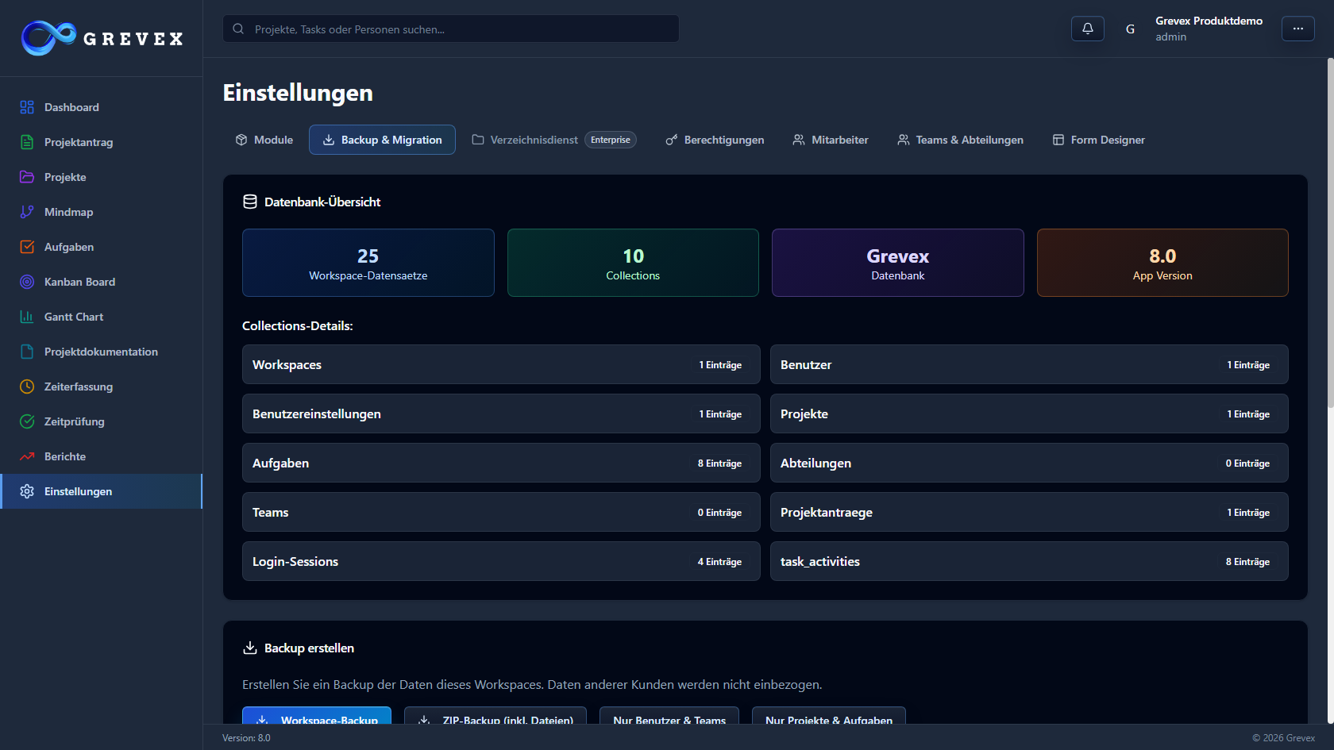
Task: Click the Workspace-Backup button
Action: point(317,715)
